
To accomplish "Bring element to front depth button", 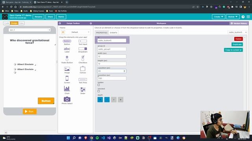I will coord(120,99).
